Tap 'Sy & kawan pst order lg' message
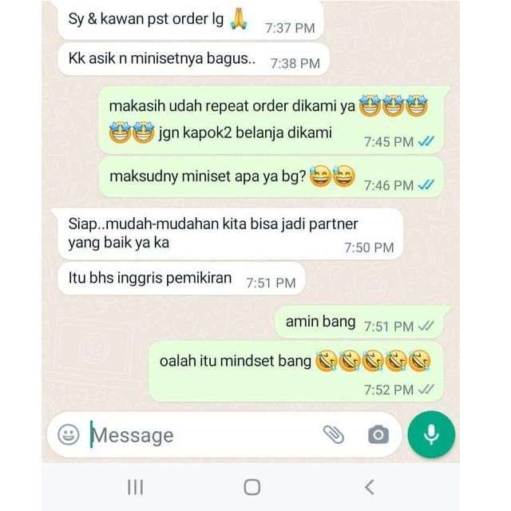Viewport: 511px width, 511px height. click(191, 20)
